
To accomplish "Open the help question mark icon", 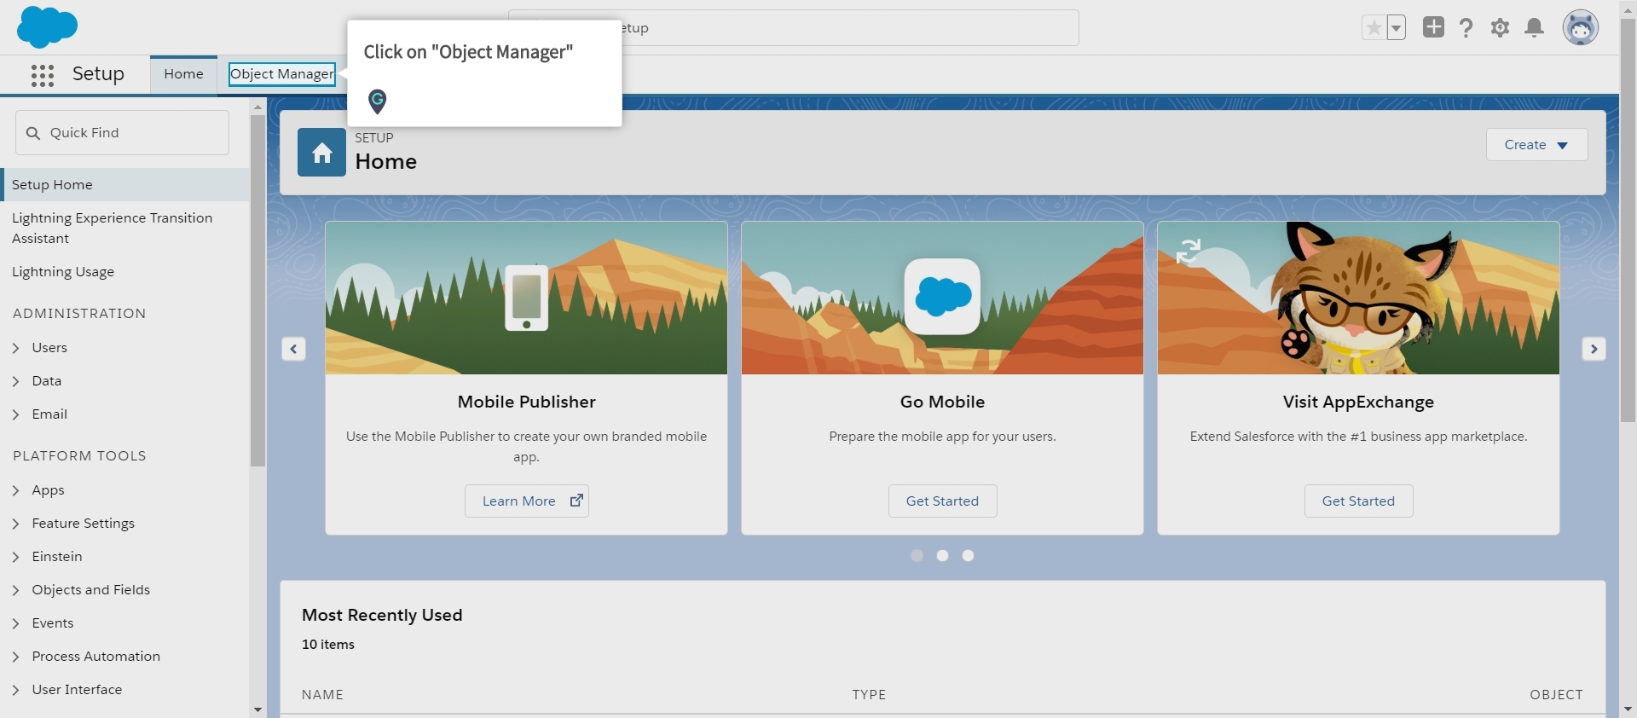I will tap(1466, 28).
